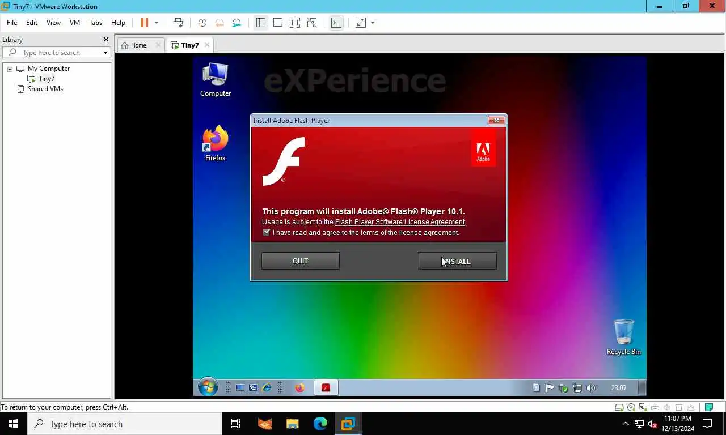This screenshot has width=726, height=435.
Task: Open the Firefox desktop shortcut
Action: (216, 144)
